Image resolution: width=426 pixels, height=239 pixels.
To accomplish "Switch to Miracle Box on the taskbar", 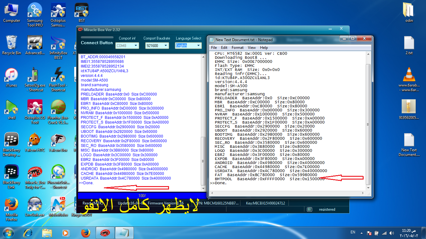I will click(105, 232).
